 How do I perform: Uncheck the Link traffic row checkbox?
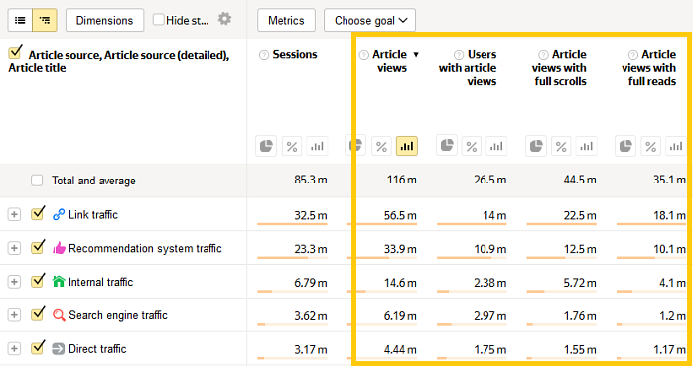tap(37, 214)
